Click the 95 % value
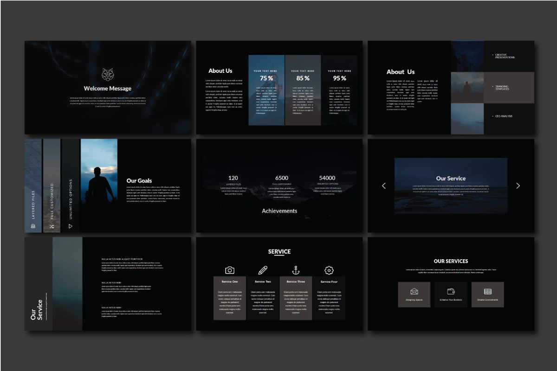The height and width of the screenshot is (371, 557). [x=340, y=78]
